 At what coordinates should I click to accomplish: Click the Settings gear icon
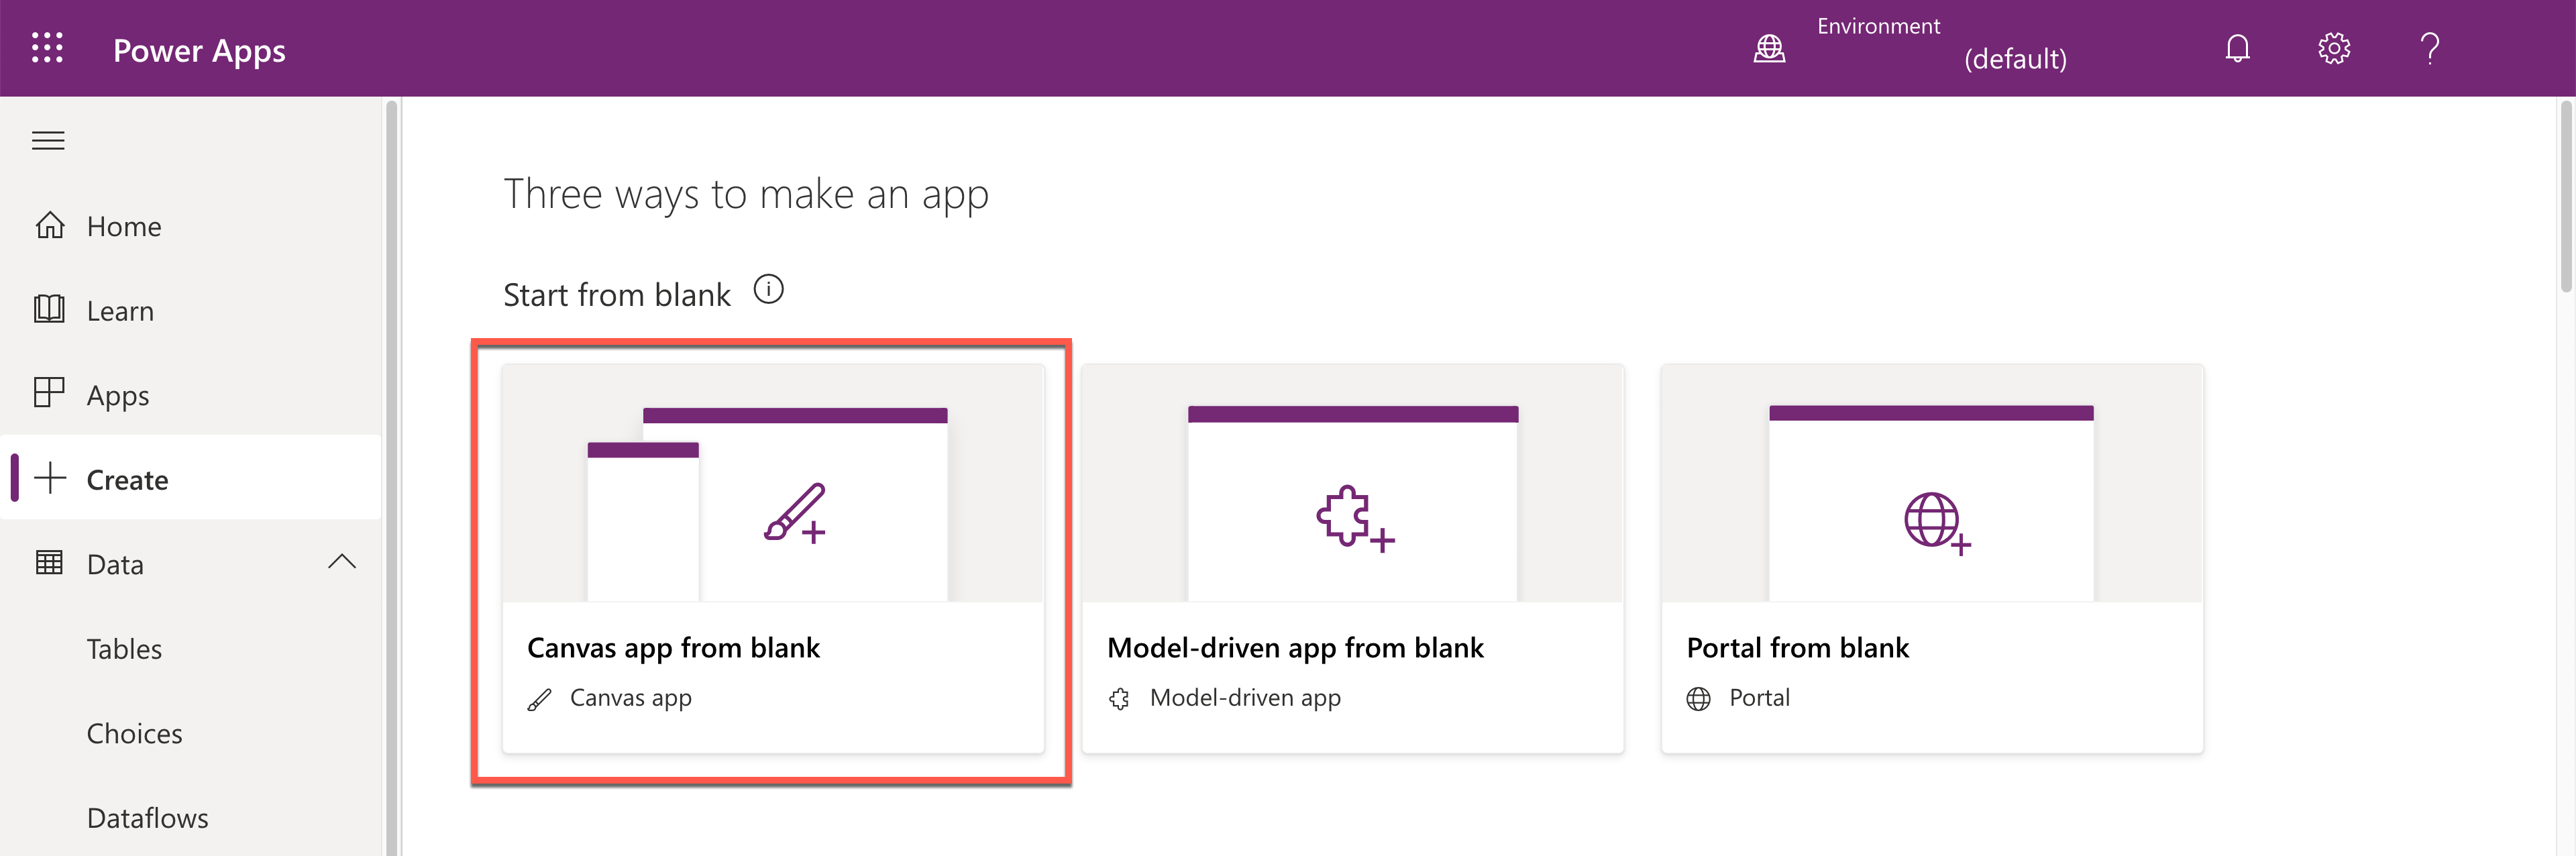tap(2331, 48)
